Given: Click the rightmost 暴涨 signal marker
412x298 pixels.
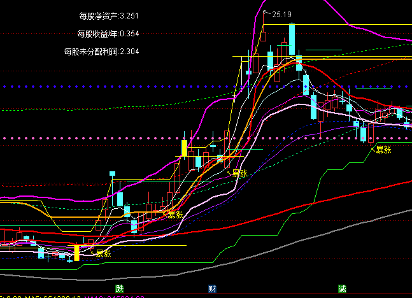Looking at the screenshot, I should point(383,150).
